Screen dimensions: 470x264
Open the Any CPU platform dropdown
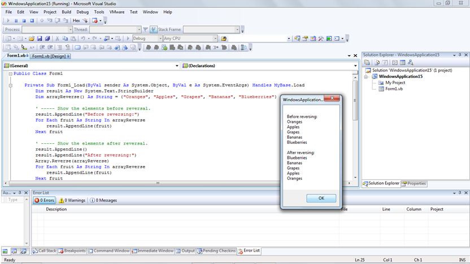(215, 38)
